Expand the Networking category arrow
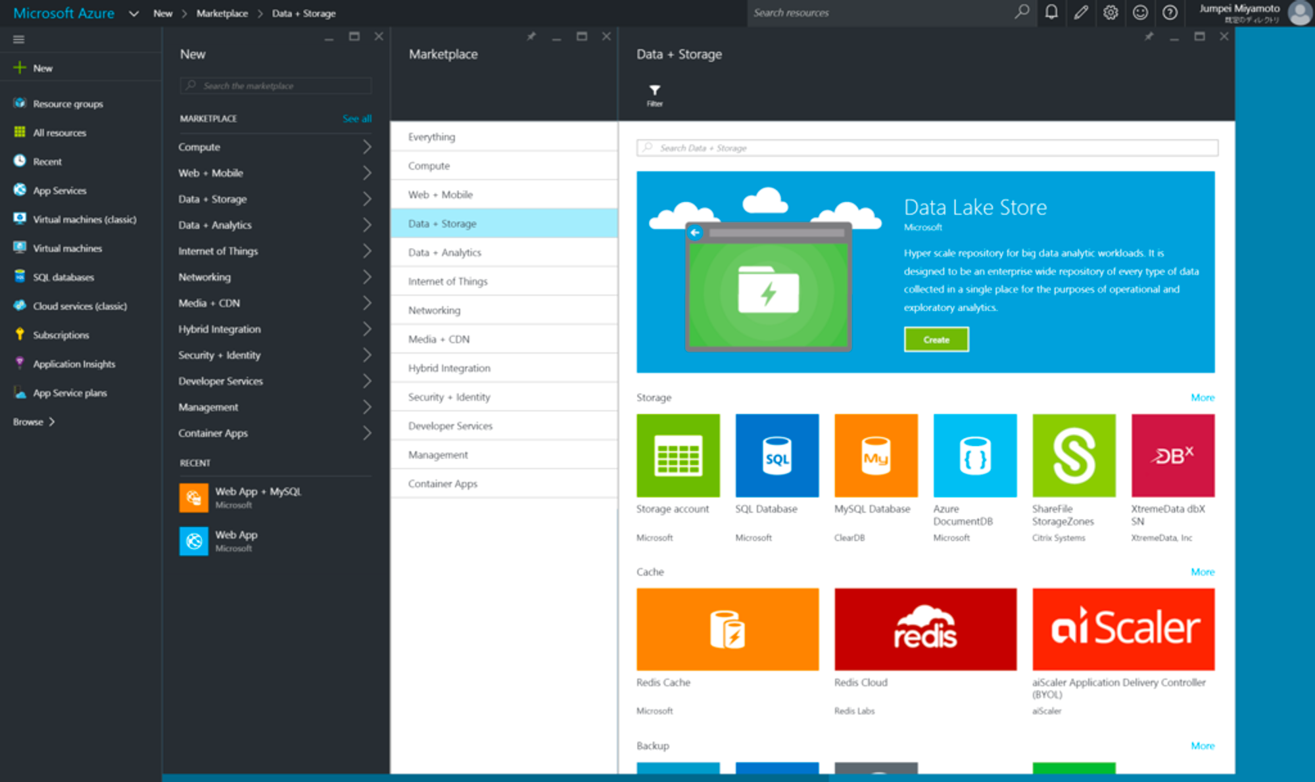1315x782 pixels. (x=367, y=277)
